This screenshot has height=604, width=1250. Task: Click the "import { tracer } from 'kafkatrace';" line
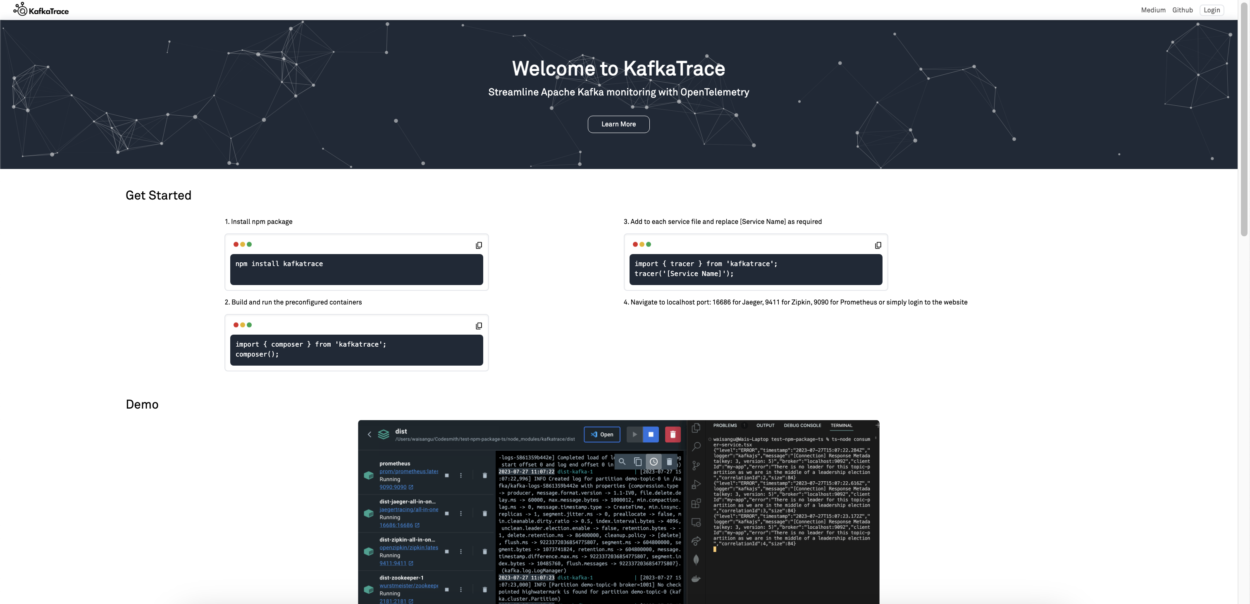pyautogui.click(x=706, y=264)
